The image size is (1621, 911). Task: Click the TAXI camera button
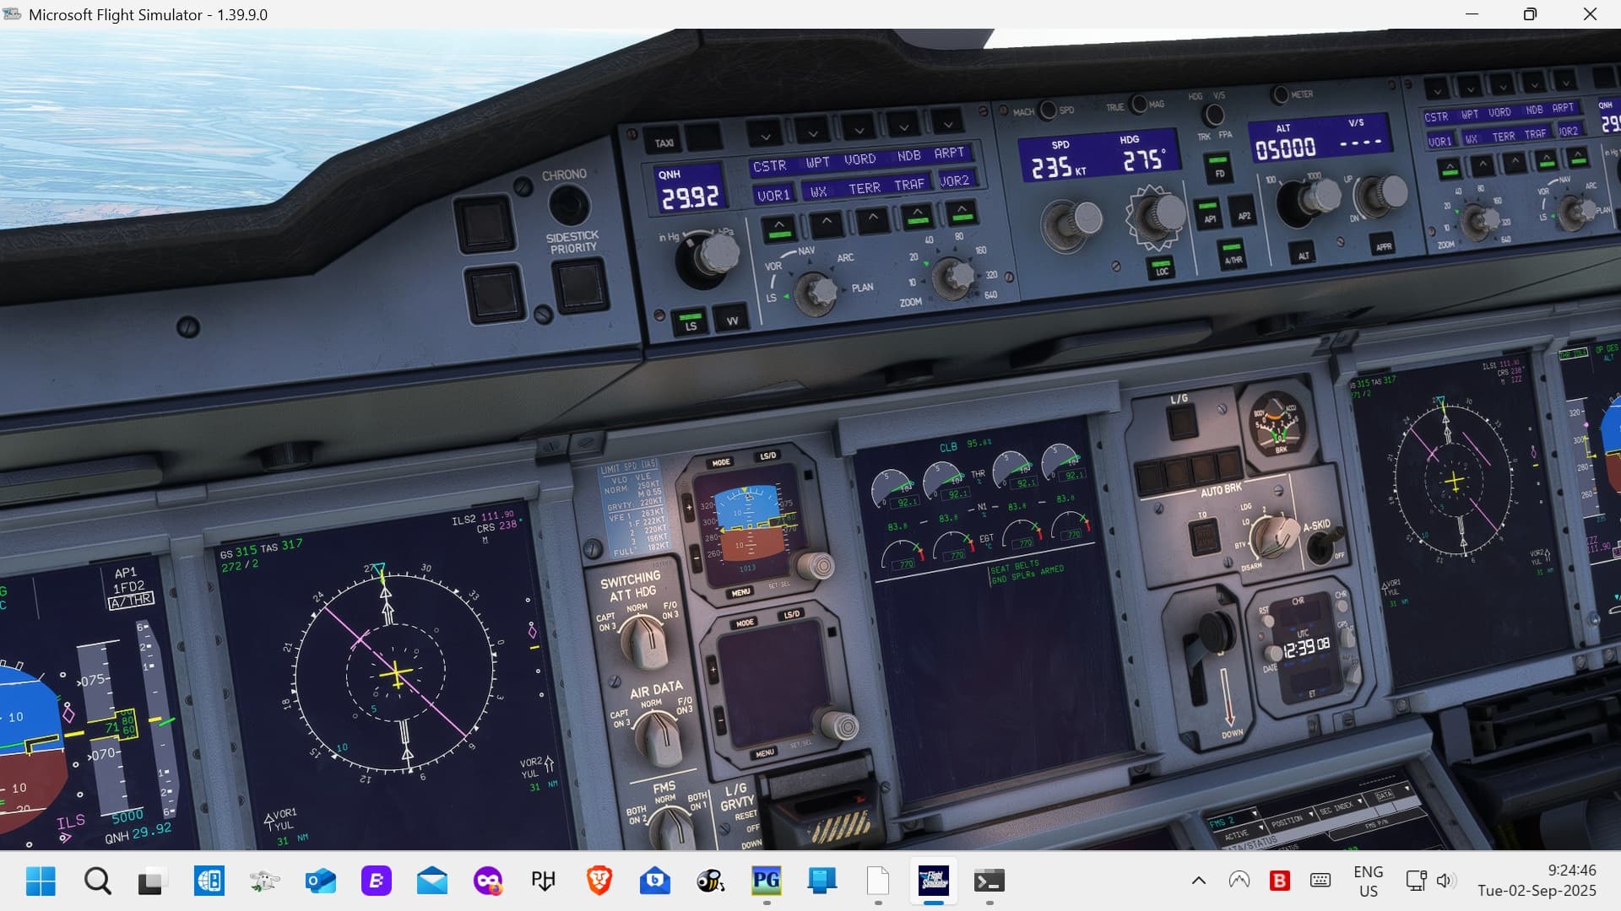pyautogui.click(x=664, y=141)
